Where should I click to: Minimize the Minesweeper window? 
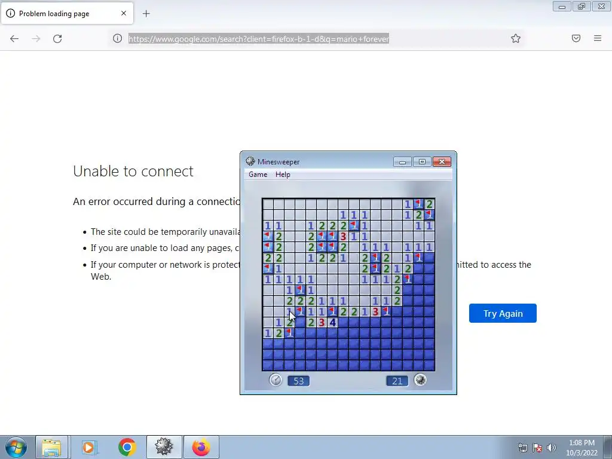(x=402, y=161)
